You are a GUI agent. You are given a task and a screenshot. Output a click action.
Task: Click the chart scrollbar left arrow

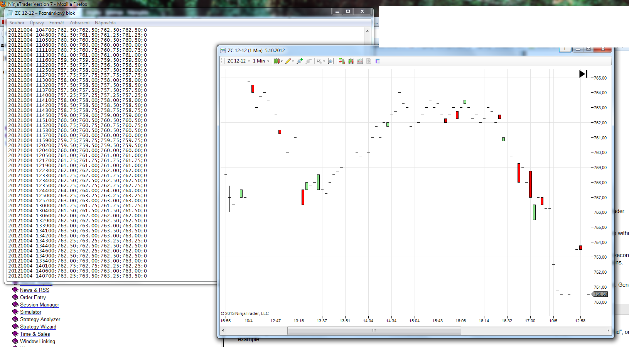223,331
